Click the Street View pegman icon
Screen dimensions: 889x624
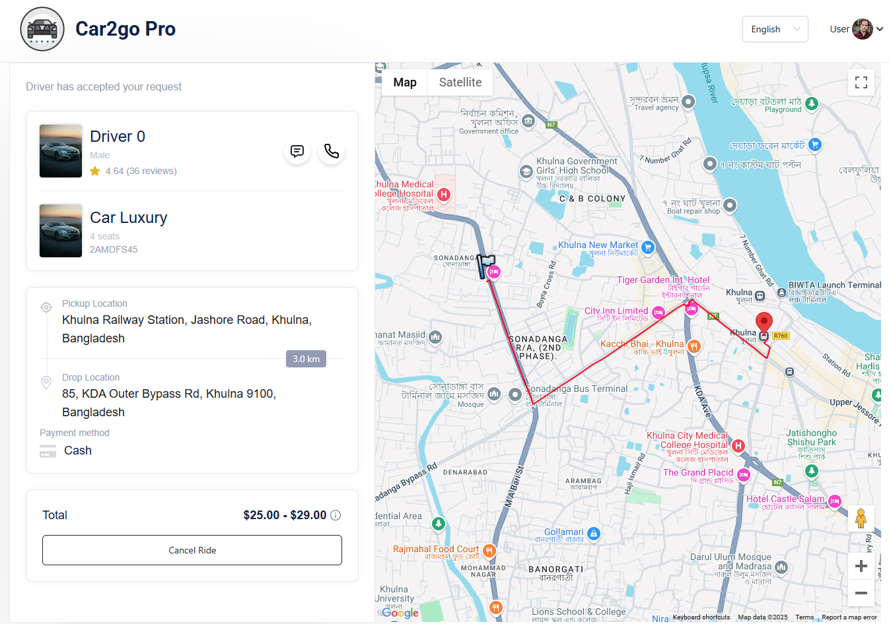pos(861,518)
